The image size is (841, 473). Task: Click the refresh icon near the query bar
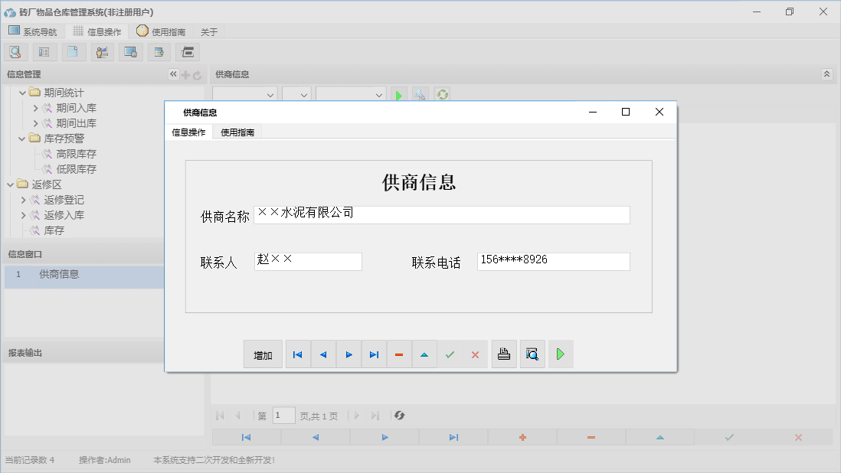442,94
